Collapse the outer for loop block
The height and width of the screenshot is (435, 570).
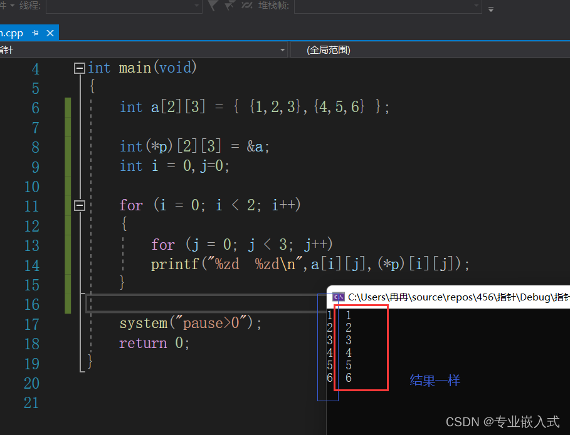(x=79, y=205)
